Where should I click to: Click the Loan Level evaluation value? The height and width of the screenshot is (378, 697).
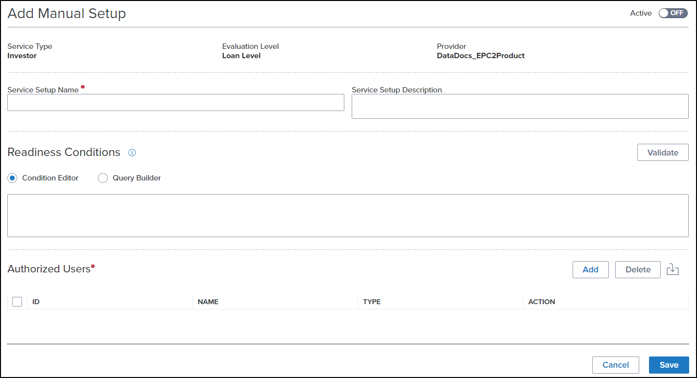click(x=241, y=56)
